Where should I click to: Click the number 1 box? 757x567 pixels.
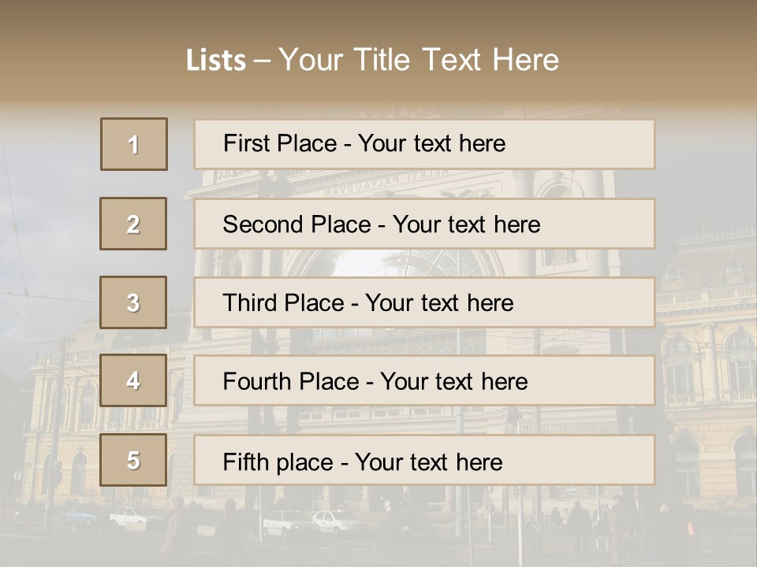tap(134, 144)
